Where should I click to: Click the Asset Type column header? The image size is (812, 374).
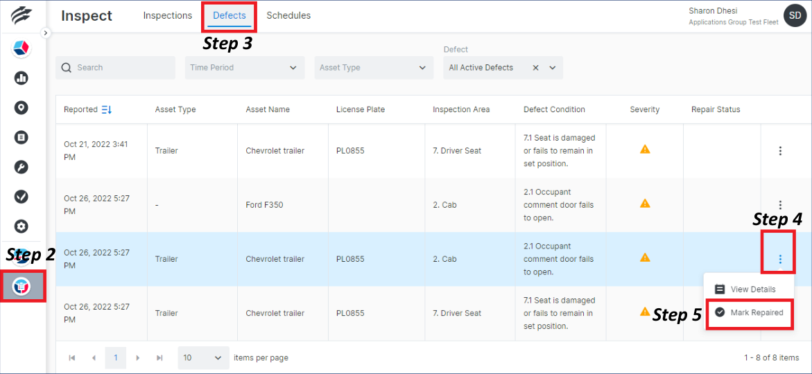[x=175, y=109]
